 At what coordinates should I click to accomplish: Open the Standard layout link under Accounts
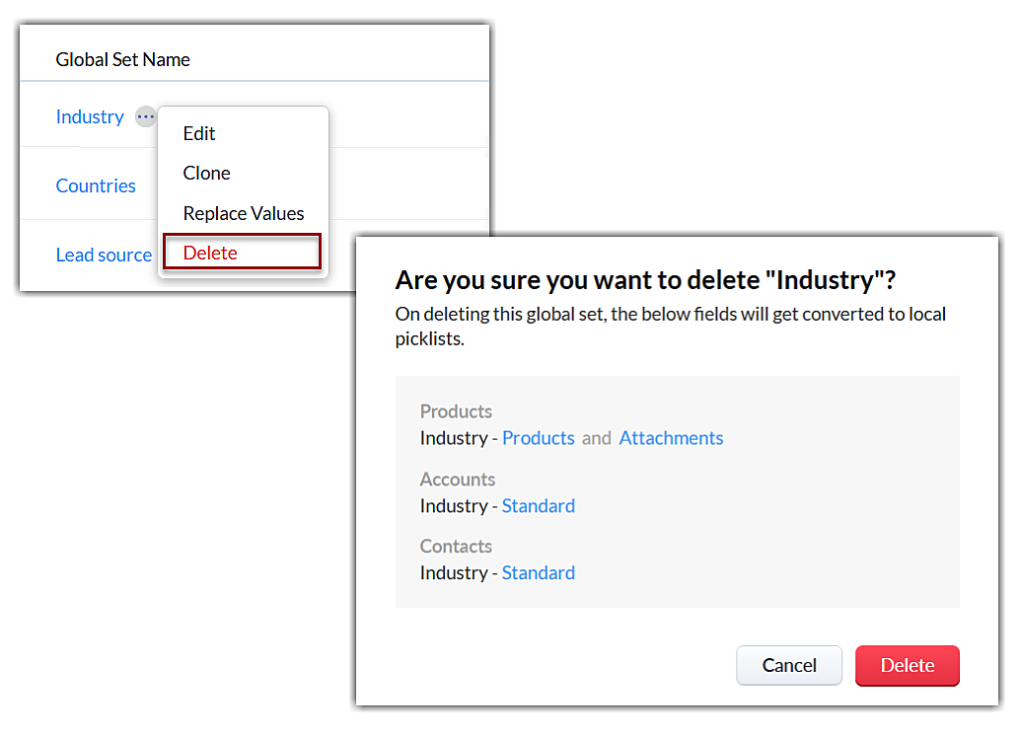pos(539,506)
